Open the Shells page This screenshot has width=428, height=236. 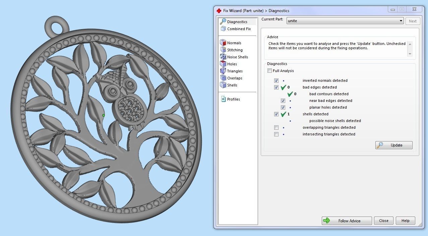tap(232, 85)
